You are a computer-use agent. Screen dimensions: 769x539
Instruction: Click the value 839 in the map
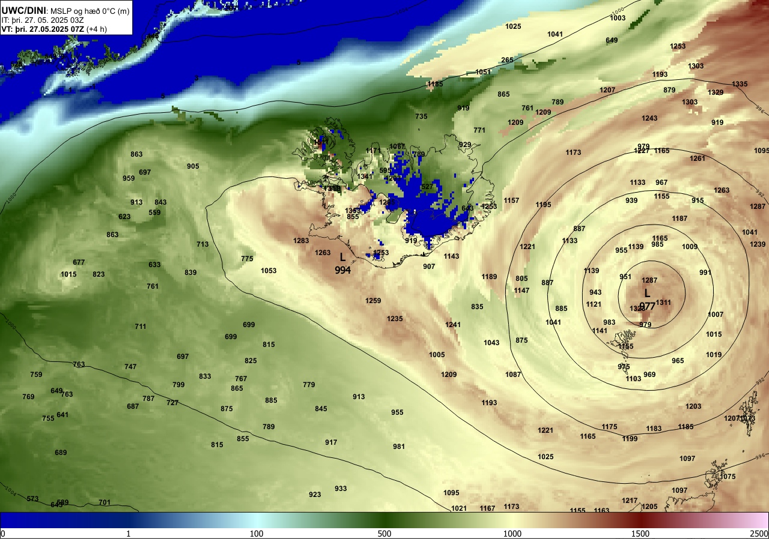[190, 273]
